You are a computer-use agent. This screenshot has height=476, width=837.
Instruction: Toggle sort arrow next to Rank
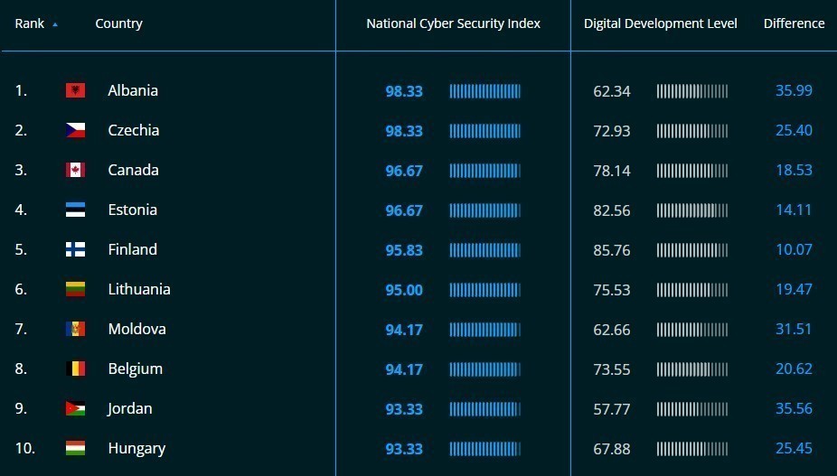tap(55, 24)
